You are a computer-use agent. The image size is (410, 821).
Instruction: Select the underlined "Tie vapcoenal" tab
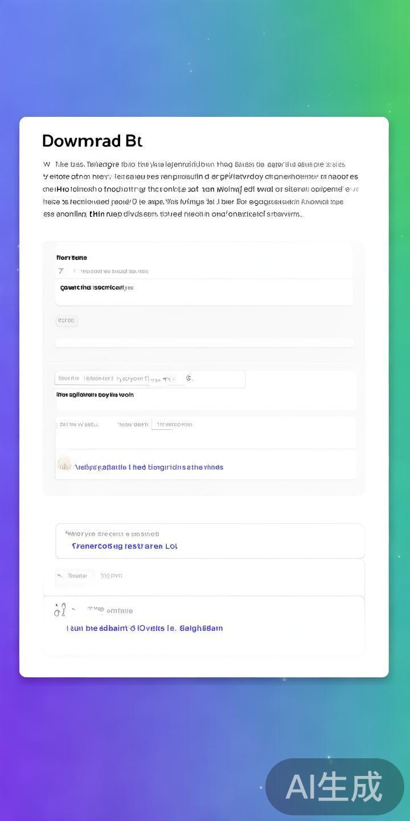coord(174,425)
